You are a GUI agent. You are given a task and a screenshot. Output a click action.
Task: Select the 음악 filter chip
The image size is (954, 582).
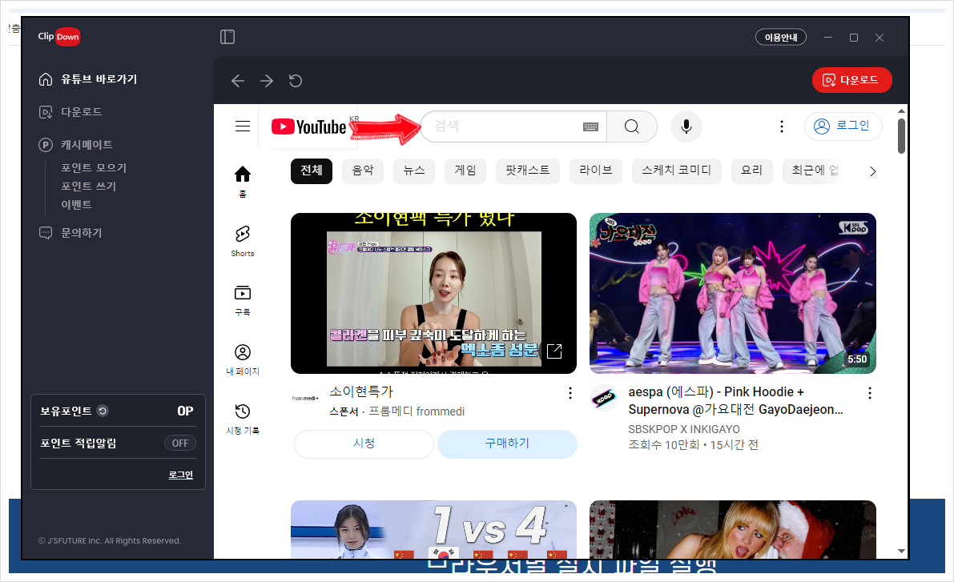[x=363, y=171]
